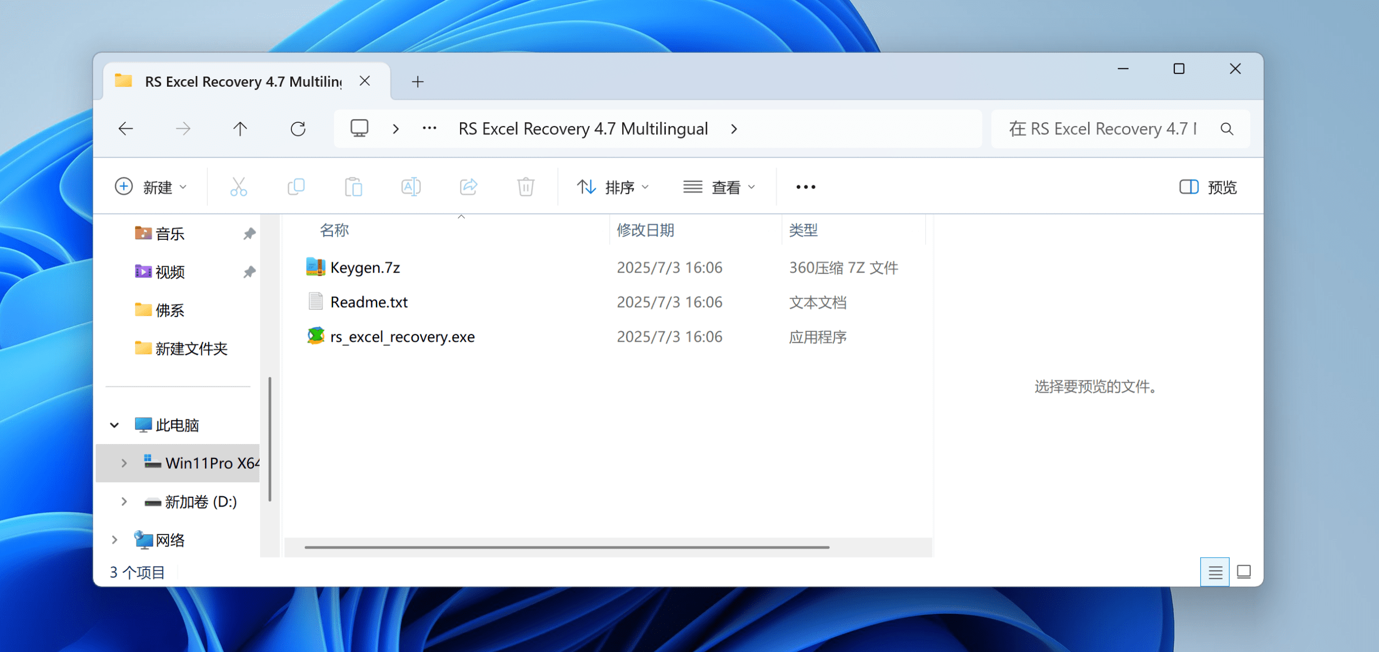Click the Delete trash can icon
Screen dimensions: 1379x652
click(525, 187)
